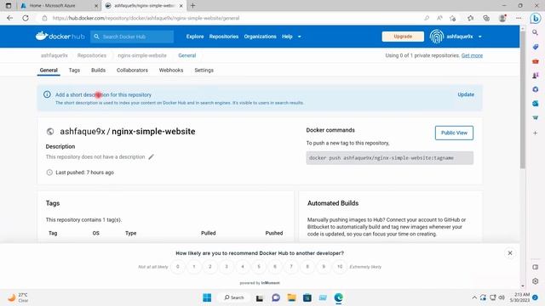Click the Bing chat sidebar icon
The height and width of the screenshot is (306, 545).
(536, 18)
